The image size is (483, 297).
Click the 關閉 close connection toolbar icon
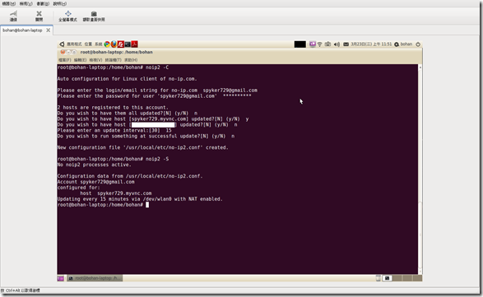(39, 16)
